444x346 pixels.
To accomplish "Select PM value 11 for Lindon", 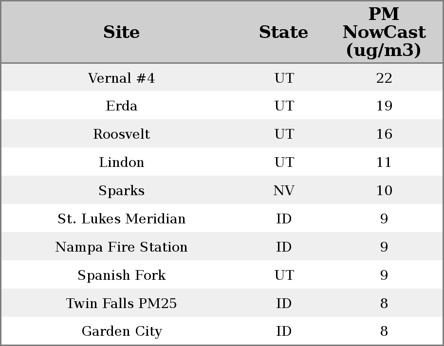I will point(384,163).
